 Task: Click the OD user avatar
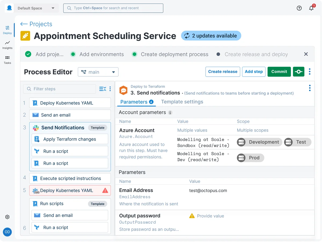click(x=8, y=232)
